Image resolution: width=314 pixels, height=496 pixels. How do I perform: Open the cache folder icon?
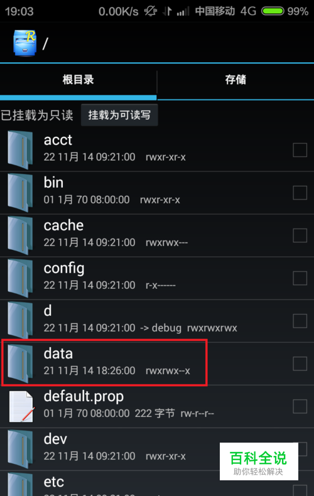point(20,235)
